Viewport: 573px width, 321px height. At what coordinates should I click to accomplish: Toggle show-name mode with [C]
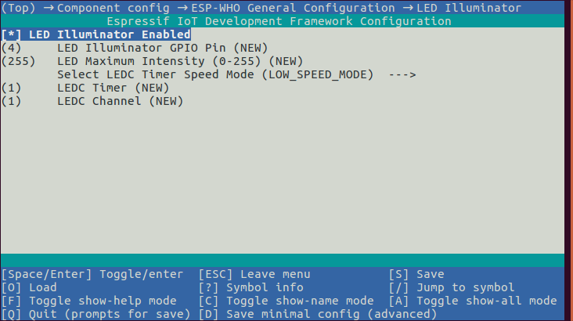(286, 301)
